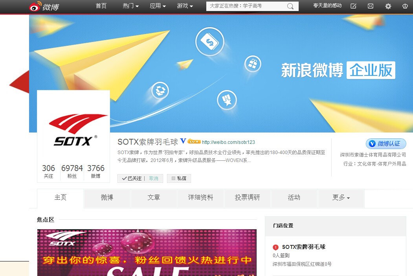Click the 深圳市索德士体育用品有限公司 company name
The image size is (413, 276).
coord(373,155)
